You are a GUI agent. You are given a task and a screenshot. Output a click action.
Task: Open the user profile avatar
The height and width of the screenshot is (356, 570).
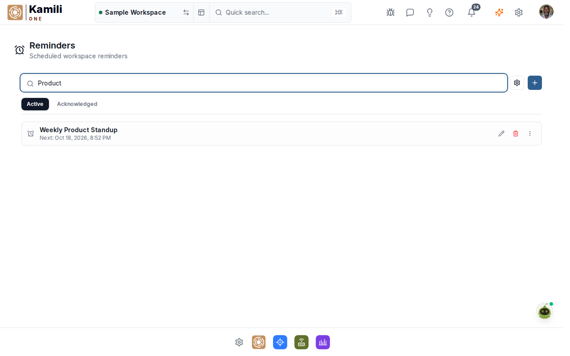click(x=546, y=12)
